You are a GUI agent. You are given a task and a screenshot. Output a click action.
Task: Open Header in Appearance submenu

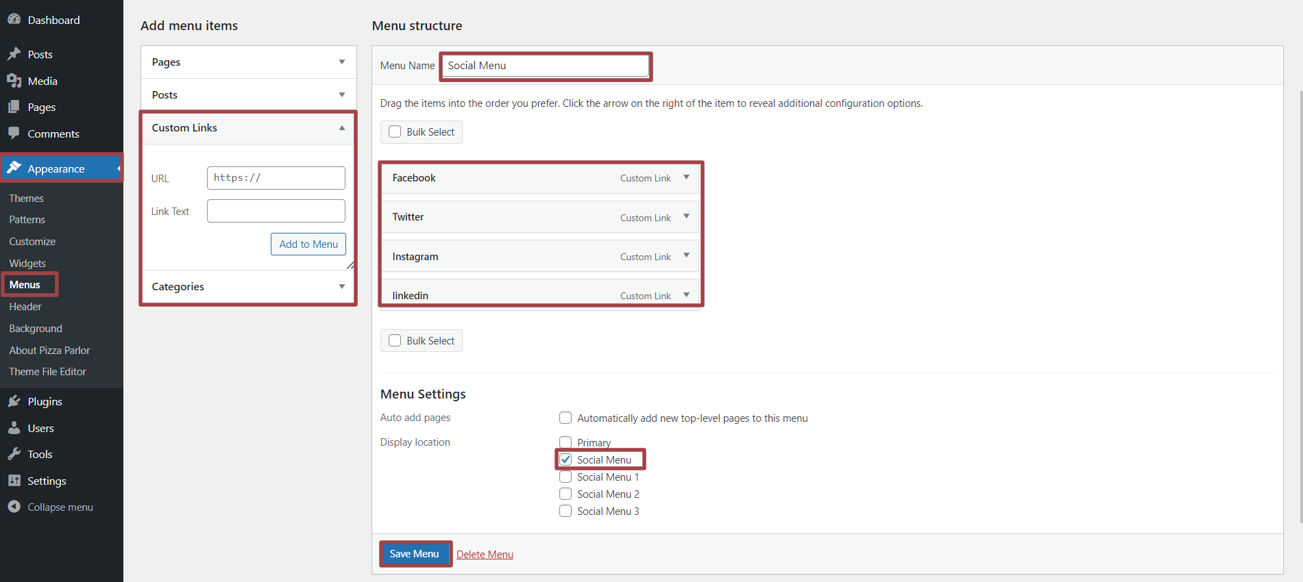[x=25, y=307]
